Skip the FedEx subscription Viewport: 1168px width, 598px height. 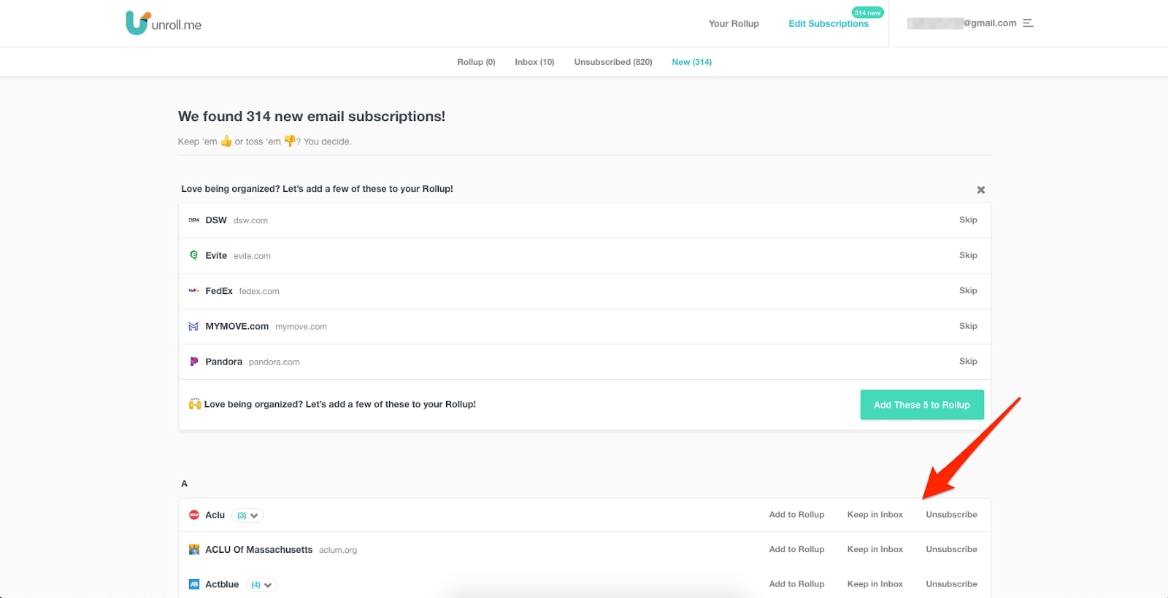click(968, 290)
